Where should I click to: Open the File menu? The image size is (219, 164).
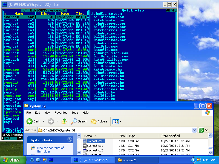(x=28, y=113)
